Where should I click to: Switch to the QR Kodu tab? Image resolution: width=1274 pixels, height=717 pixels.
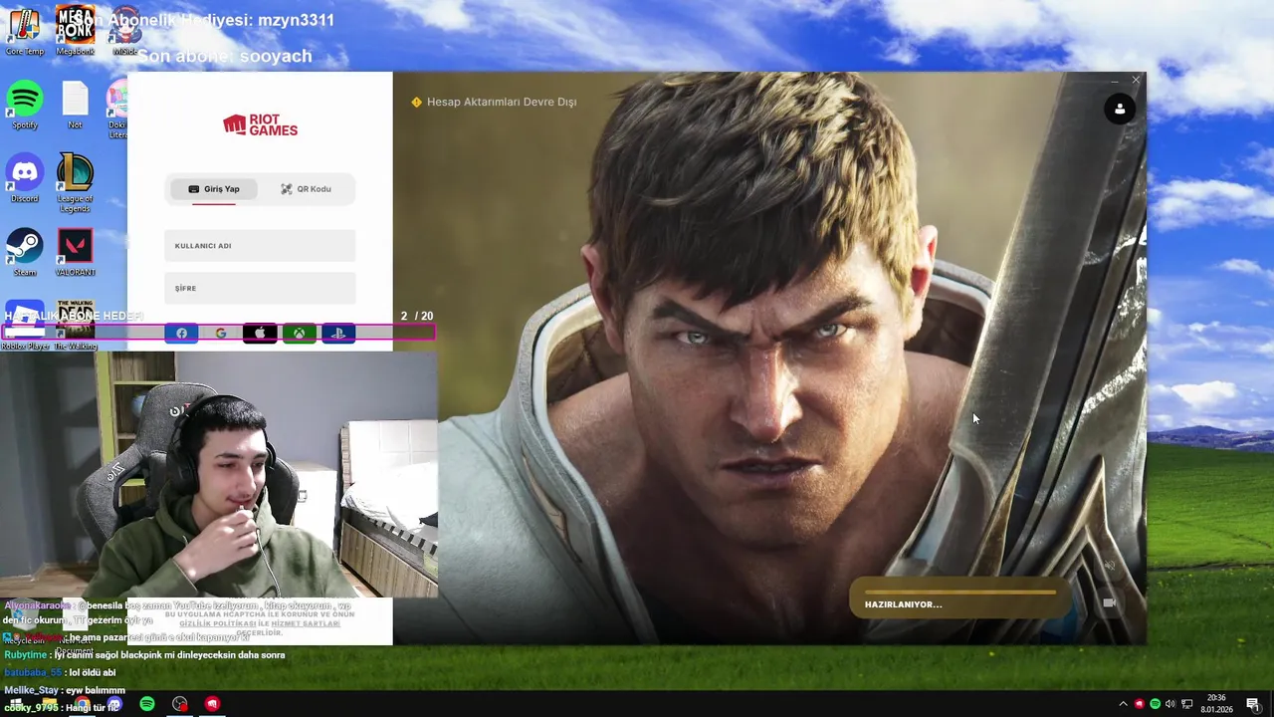tap(306, 189)
